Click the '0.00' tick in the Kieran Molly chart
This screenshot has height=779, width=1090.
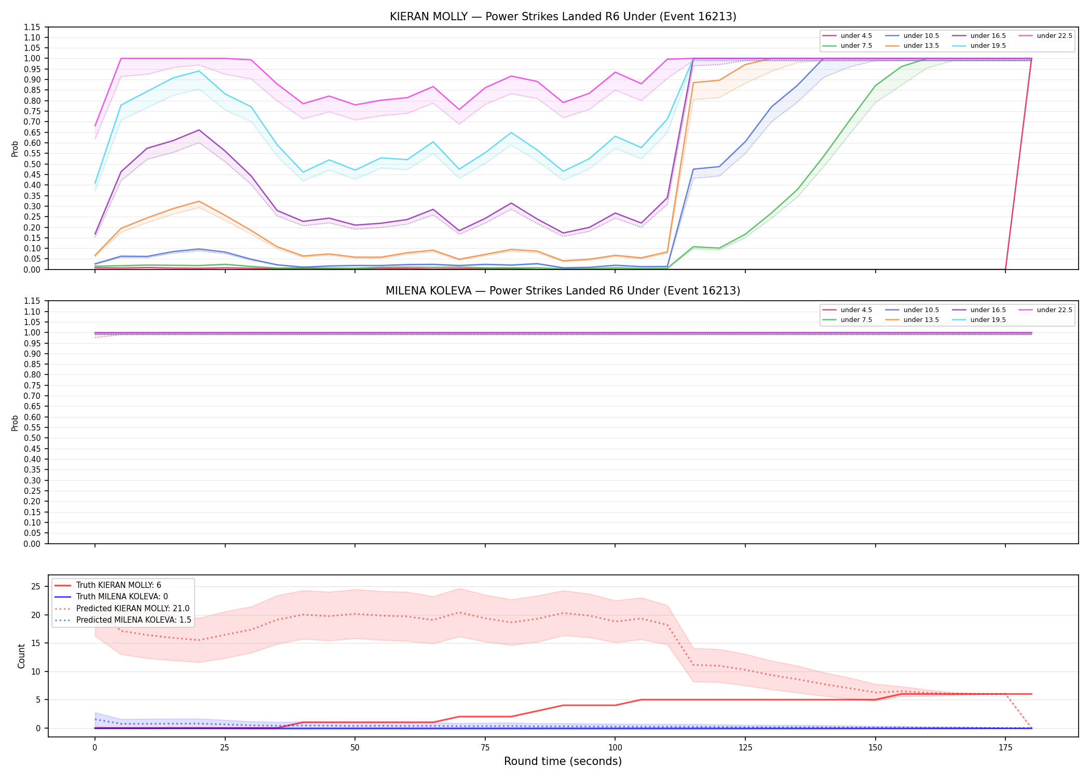[32, 270]
